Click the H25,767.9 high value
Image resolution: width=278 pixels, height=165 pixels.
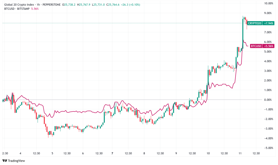[x=84, y=5]
